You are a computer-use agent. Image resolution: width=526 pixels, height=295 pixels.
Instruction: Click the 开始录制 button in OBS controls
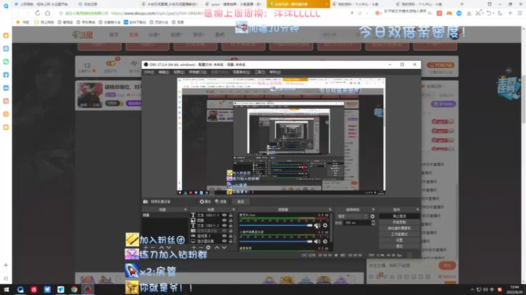(399, 222)
